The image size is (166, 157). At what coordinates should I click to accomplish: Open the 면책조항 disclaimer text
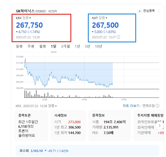[x=149, y=106]
